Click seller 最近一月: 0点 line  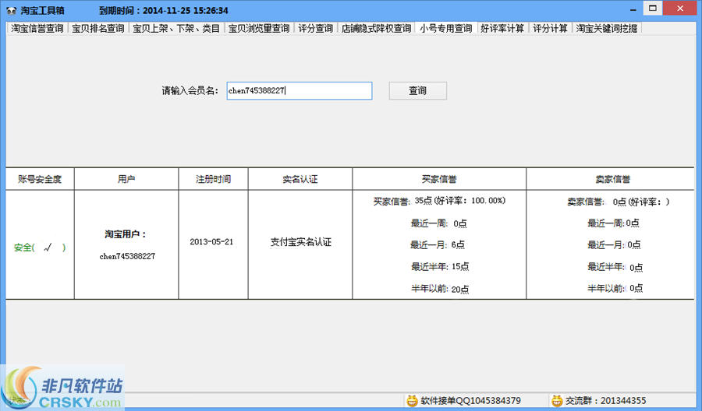pos(614,244)
